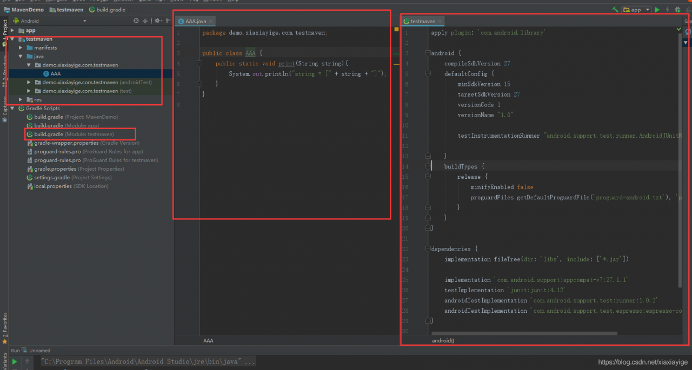Collapse the Gradle Scripts node
This screenshot has width=692, height=370.
13,108
